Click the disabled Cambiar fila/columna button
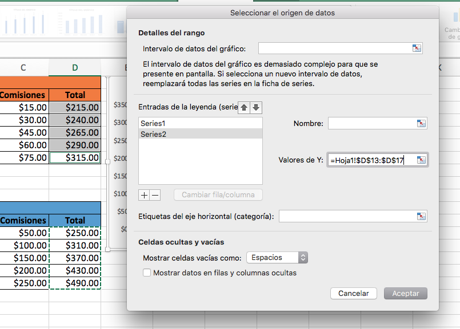The image size is (460, 329). click(218, 194)
